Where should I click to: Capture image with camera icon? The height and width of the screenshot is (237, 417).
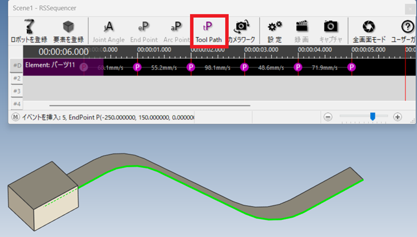331,31
